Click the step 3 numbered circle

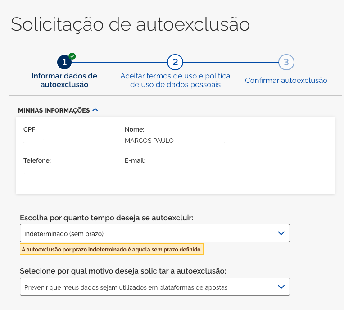tap(286, 62)
